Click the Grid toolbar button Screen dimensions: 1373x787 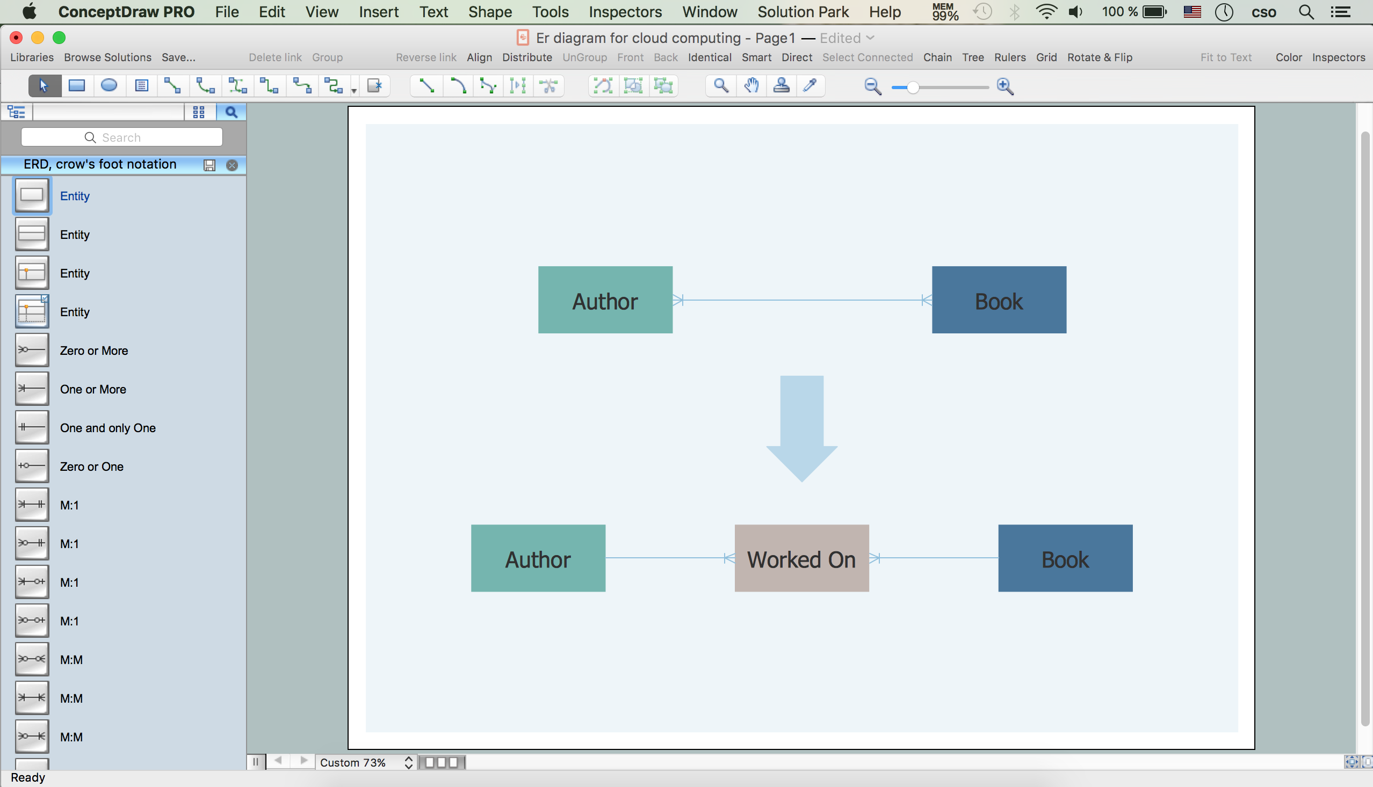tap(1046, 56)
